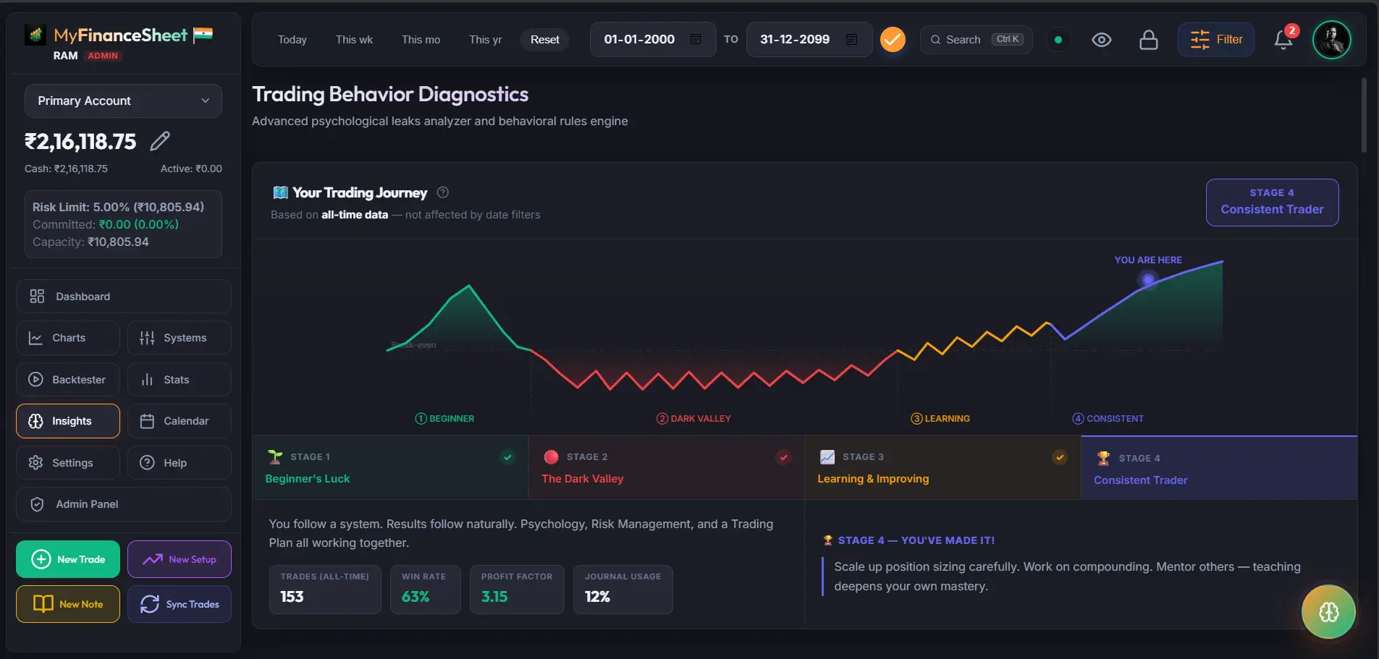Expand the Primary Account dropdown
Viewport: 1379px width, 659px height.
[x=123, y=101]
